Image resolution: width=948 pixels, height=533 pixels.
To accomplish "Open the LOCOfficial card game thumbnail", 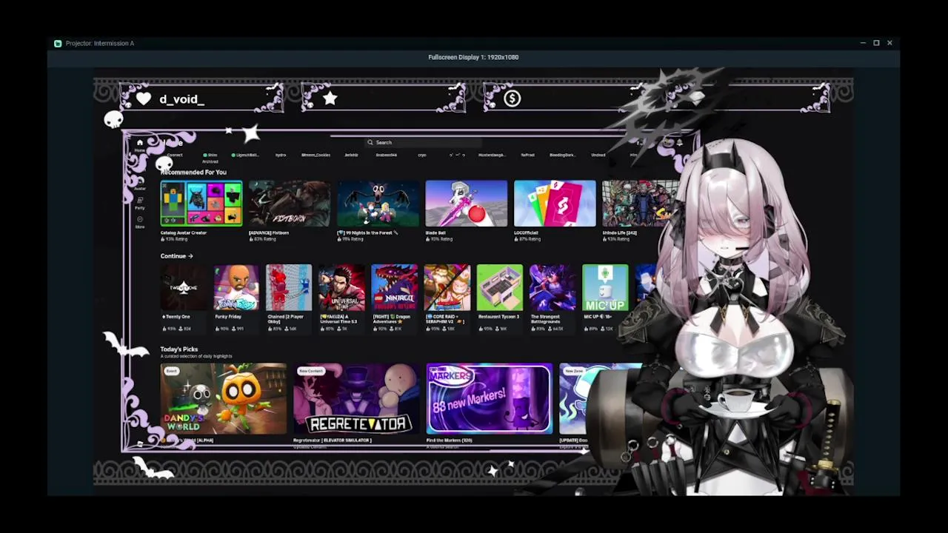I will coord(555,204).
